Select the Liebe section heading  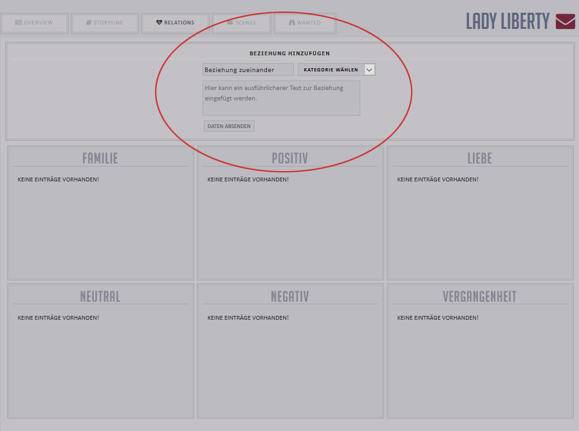(x=479, y=158)
